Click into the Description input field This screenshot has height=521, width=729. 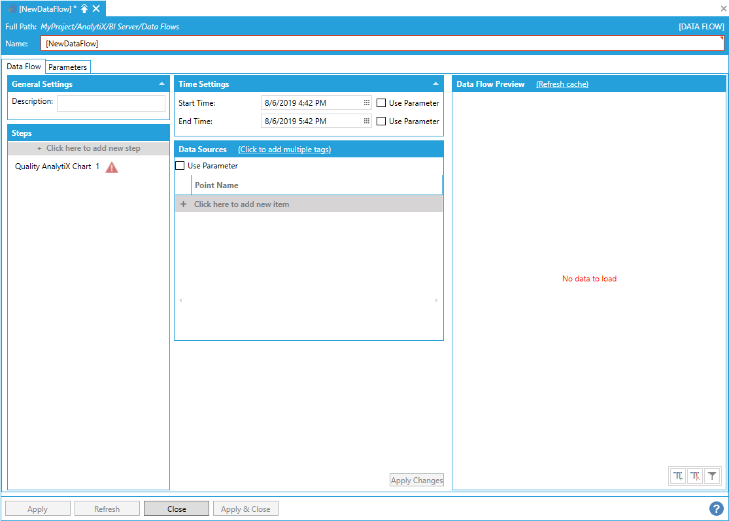click(x=111, y=103)
